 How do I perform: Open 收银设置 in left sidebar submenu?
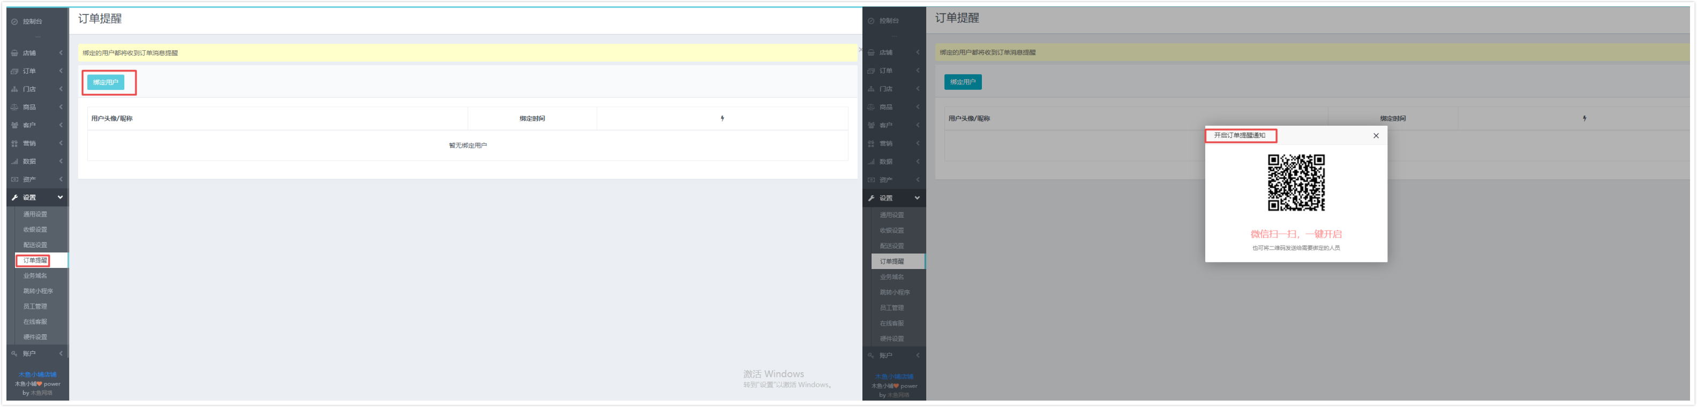click(35, 230)
